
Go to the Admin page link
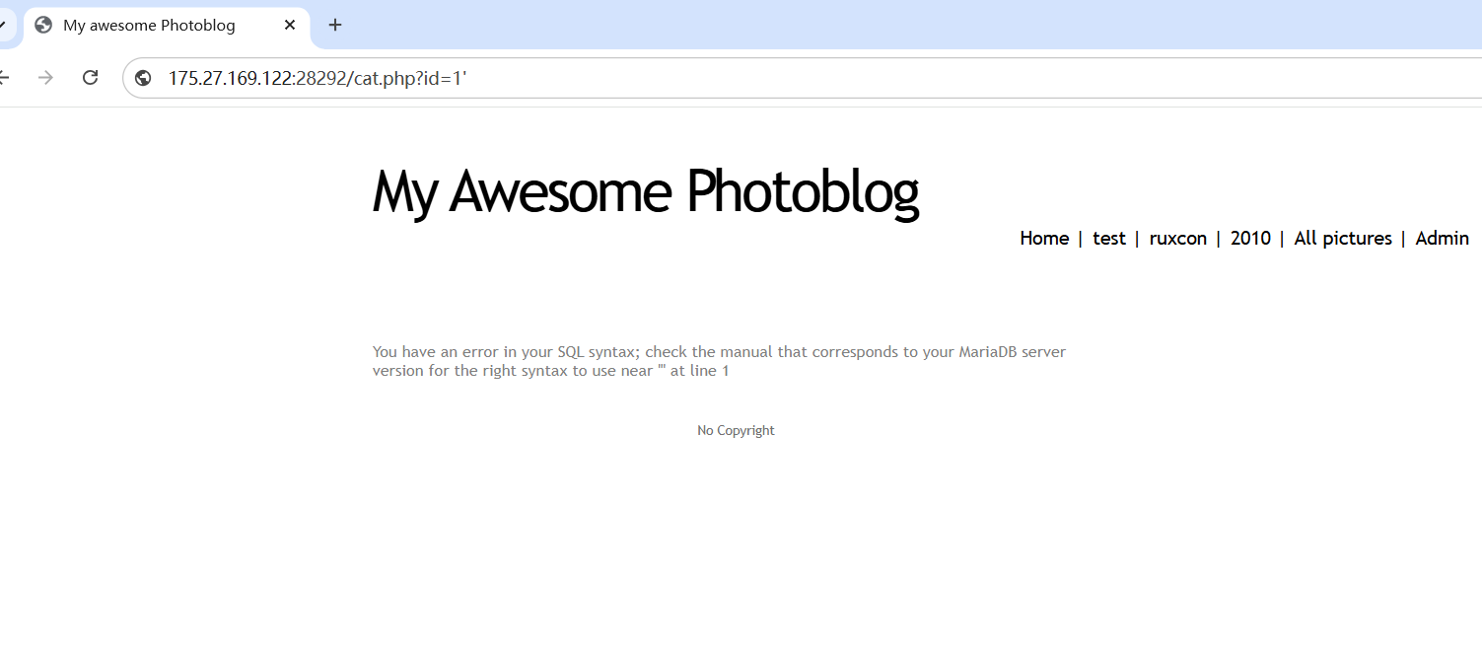pyautogui.click(x=1442, y=238)
